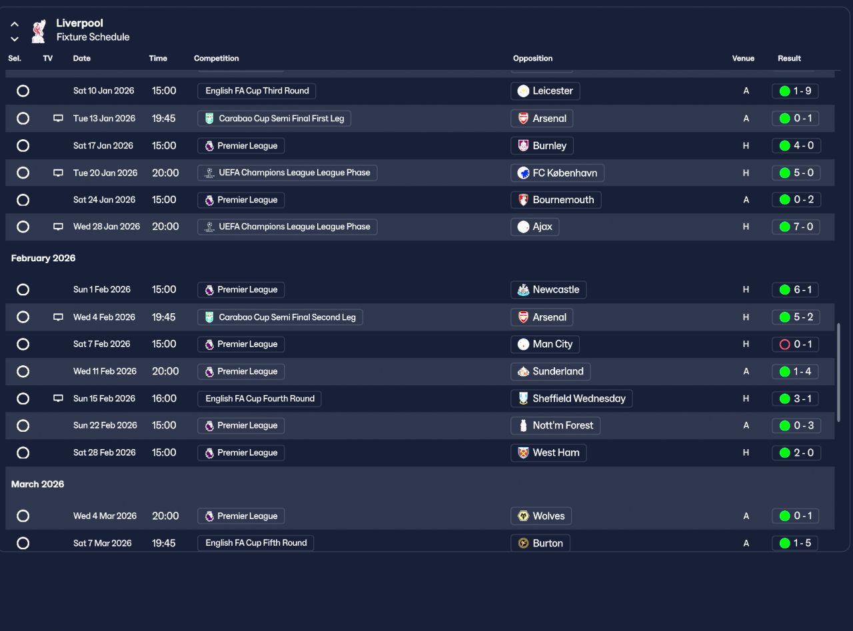View the 6 - 1 result against Newcastle
Image resolution: width=853 pixels, height=631 pixels.
pyautogui.click(x=795, y=290)
